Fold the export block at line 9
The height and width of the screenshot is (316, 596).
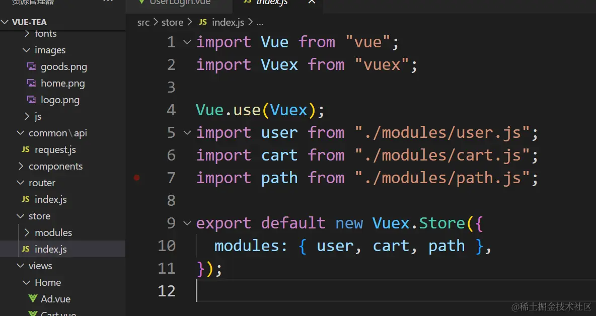[187, 223]
